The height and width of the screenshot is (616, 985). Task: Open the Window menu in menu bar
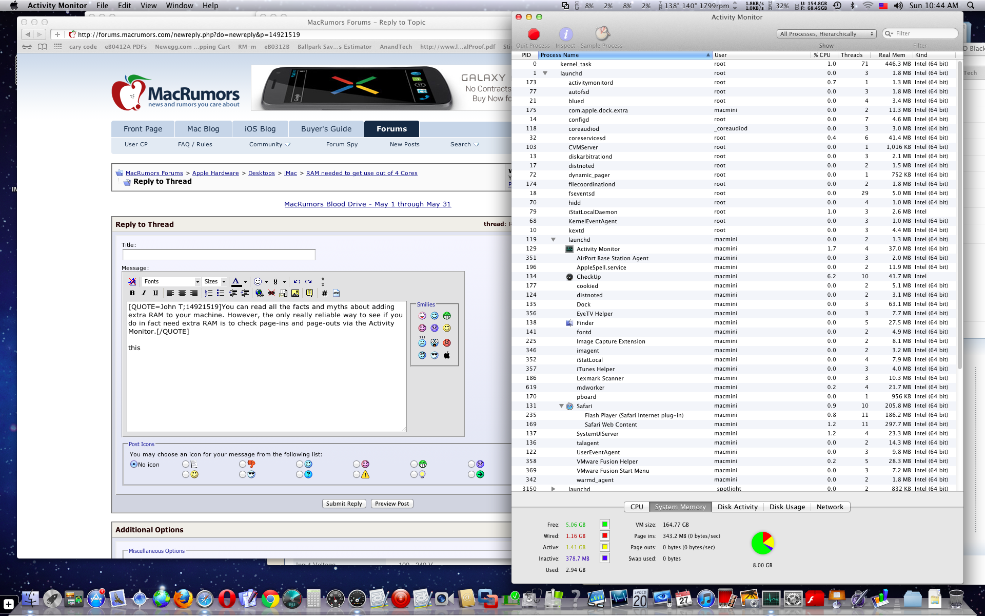(x=179, y=6)
